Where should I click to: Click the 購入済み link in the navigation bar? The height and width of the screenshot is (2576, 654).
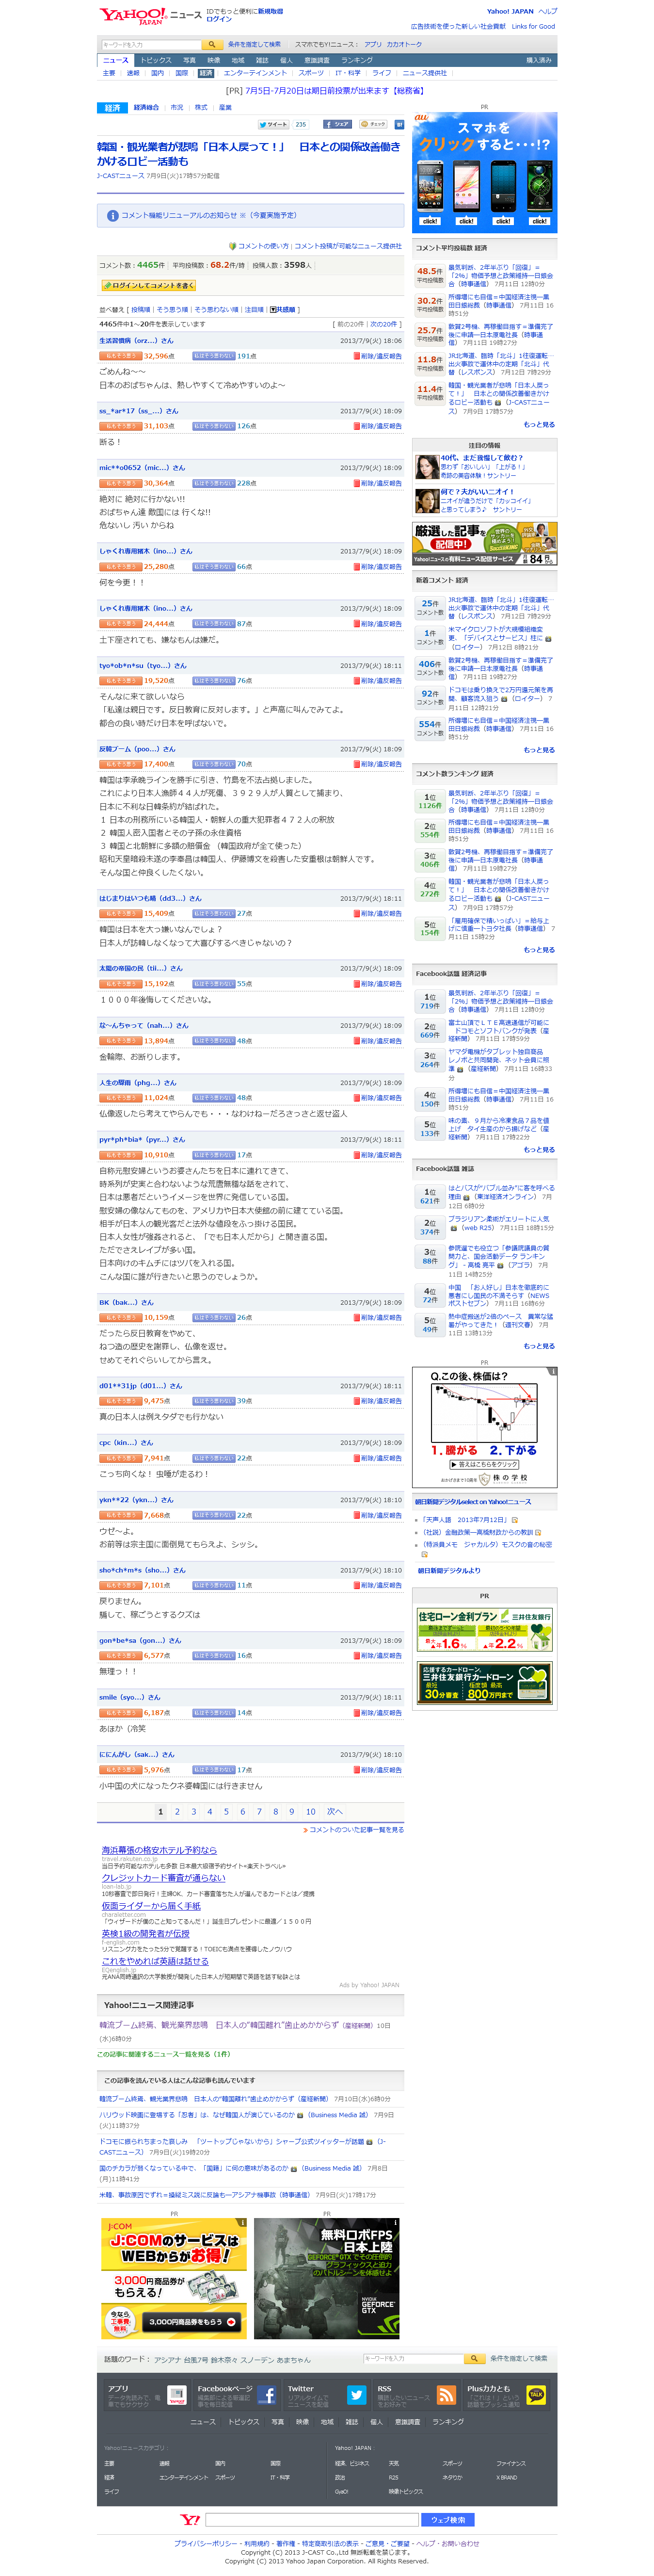point(538,60)
